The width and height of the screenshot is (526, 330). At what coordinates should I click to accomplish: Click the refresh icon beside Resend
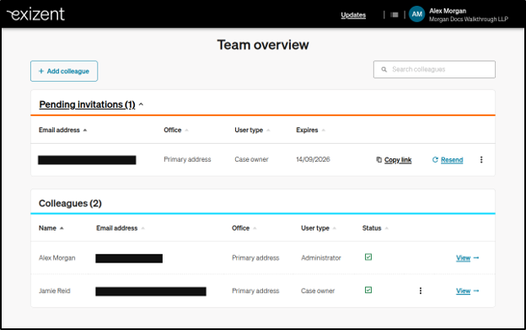435,160
